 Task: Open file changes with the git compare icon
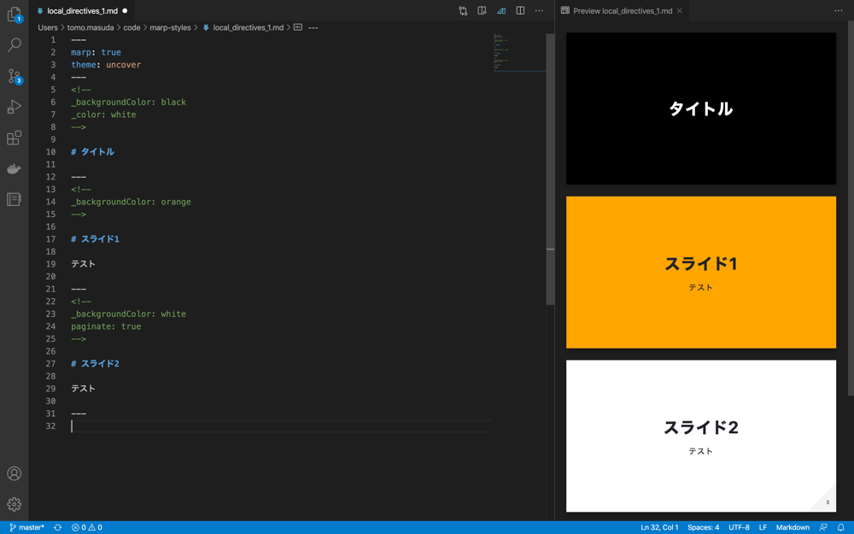(x=463, y=10)
